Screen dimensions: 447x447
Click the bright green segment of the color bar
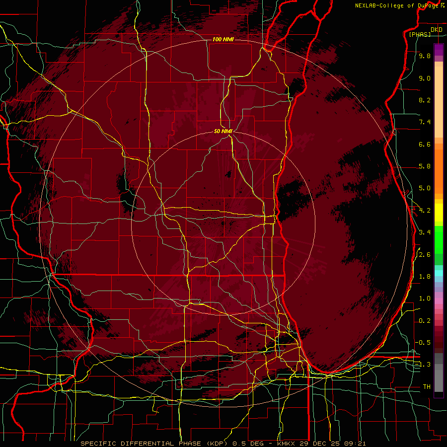coord(439,239)
